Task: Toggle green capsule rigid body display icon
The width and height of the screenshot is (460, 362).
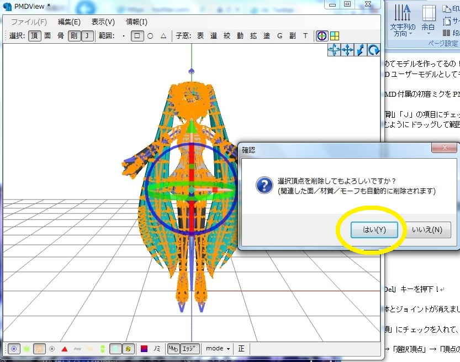Action: pyautogui.click(x=102, y=349)
